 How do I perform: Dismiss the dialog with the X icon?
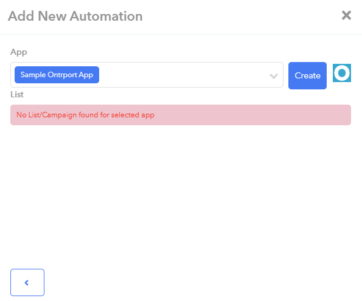tap(346, 15)
